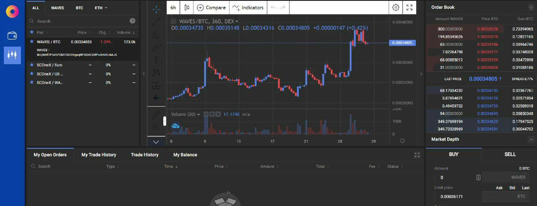
Task: Open the 6h timeframe selector
Action: [173, 8]
